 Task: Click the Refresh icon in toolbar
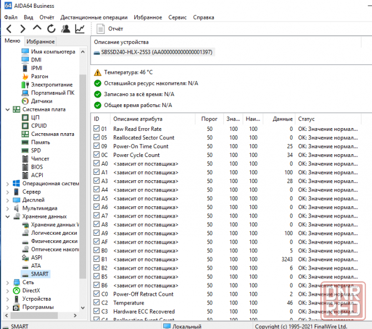pyautogui.click(x=51, y=28)
